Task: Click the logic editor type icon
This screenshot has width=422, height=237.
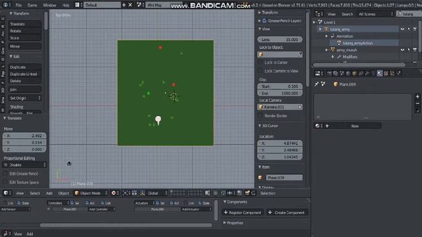Action: (7, 234)
